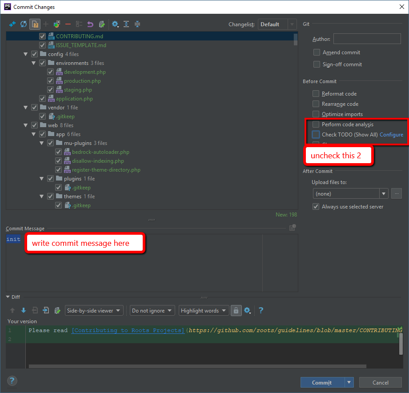Toggle the disable editing lock in diff toolbar
409x393 pixels.
[236, 310]
